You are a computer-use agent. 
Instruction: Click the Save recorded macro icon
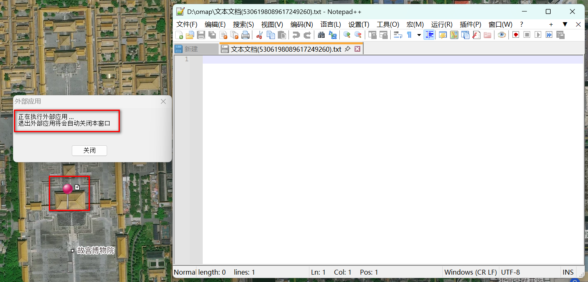[x=561, y=35]
